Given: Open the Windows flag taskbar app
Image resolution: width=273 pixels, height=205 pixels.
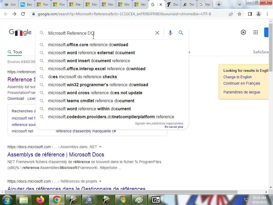Looking at the screenshot, I should (x=123, y=200).
